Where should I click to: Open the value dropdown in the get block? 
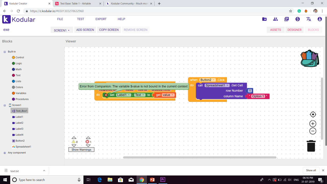click(x=168, y=95)
